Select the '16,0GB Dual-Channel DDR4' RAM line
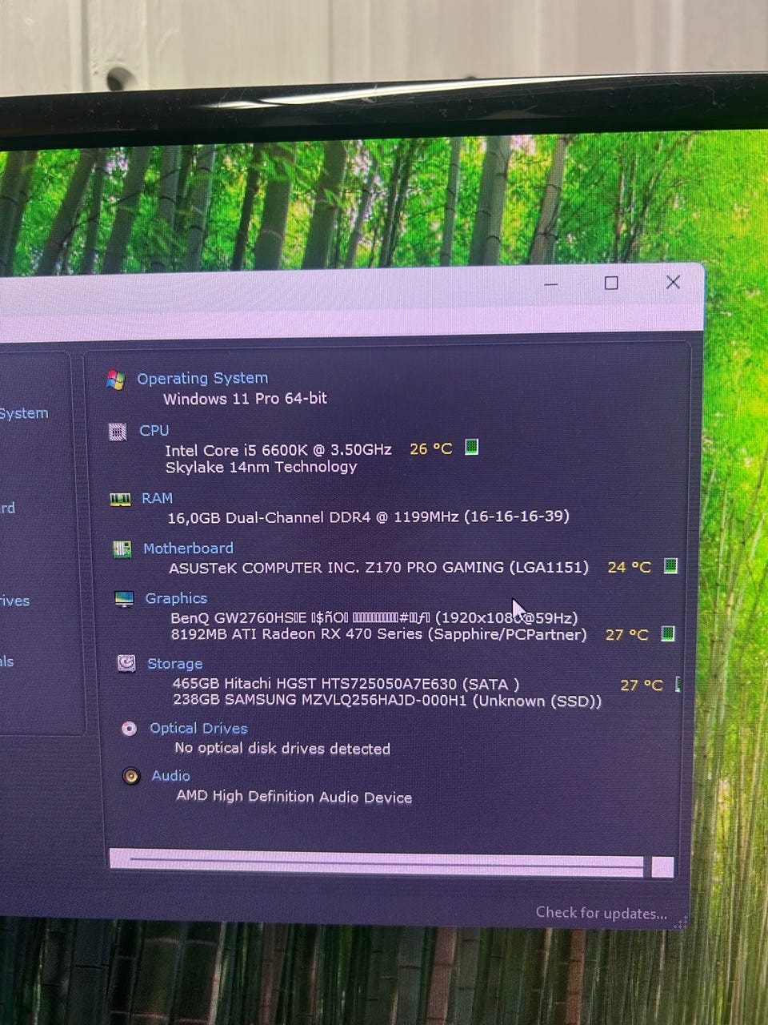The image size is (768, 1025). pyautogui.click(x=368, y=517)
